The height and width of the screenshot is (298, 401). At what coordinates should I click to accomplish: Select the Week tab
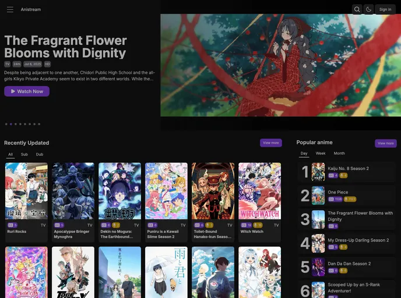click(x=321, y=154)
